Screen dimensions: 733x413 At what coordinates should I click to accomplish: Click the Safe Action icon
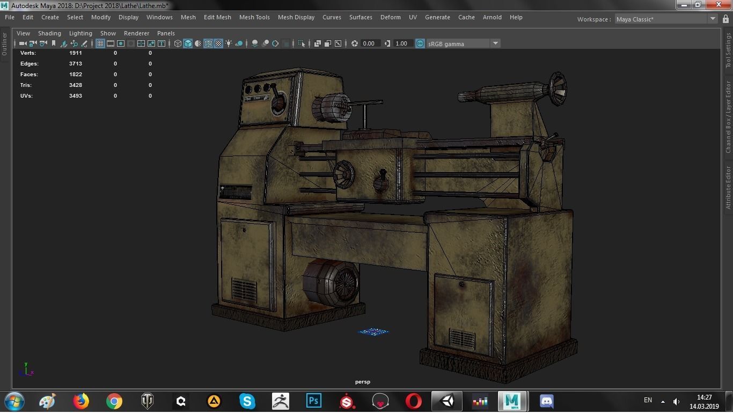click(x=151, y=43)
